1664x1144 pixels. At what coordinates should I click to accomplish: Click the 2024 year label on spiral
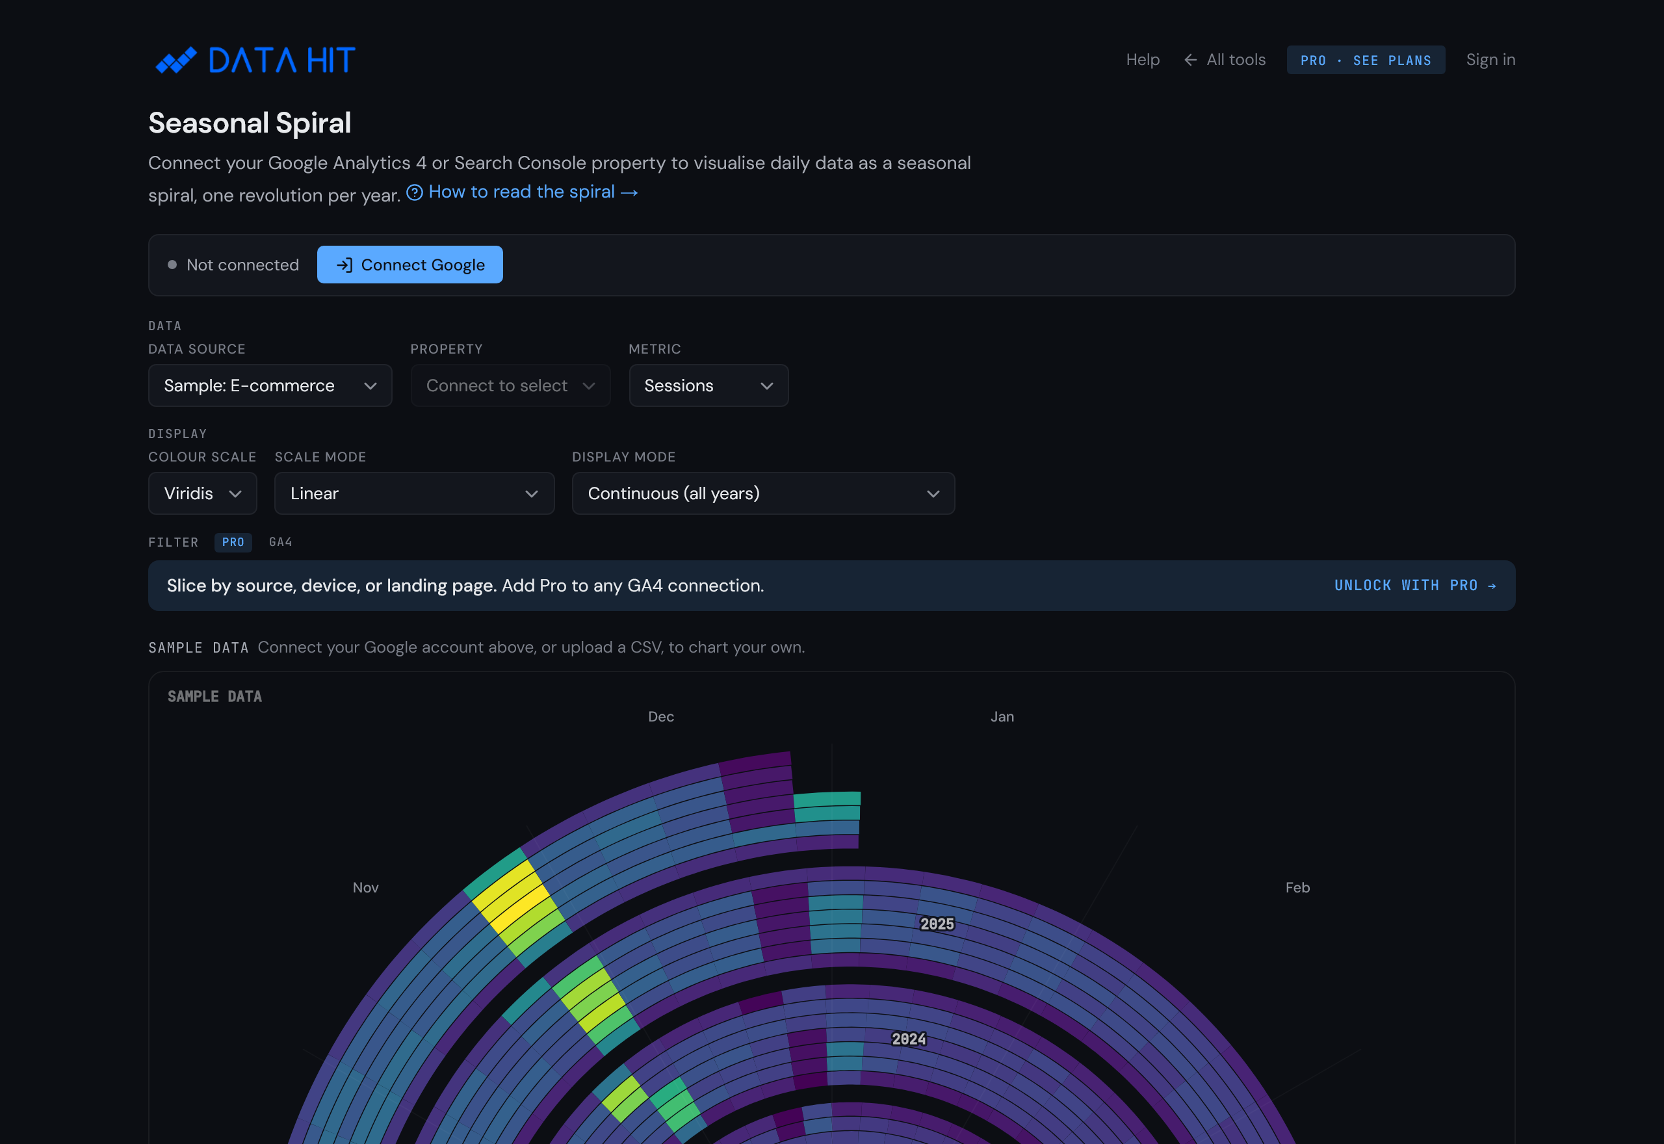coord(908,1039)
